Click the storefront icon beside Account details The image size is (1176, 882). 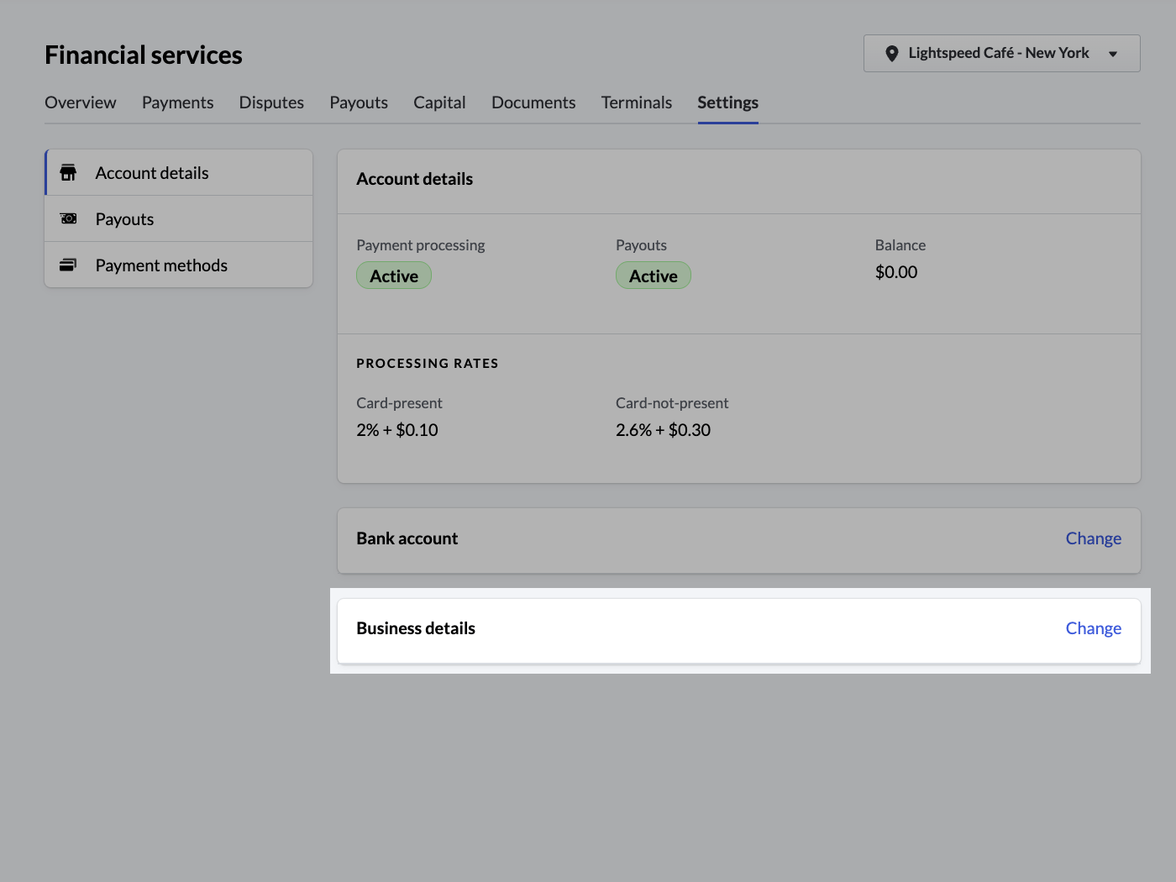pos(68,172)
